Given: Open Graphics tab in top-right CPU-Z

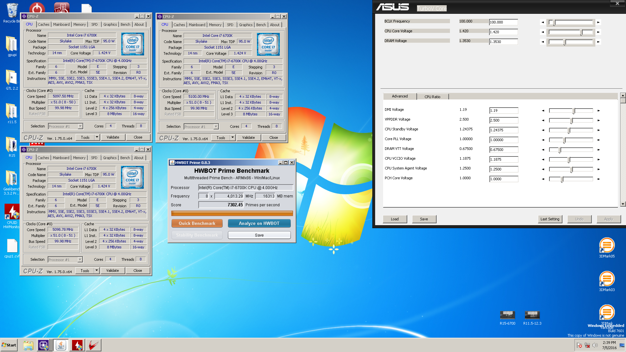Looking at the screenshot, I should (246, 25).
